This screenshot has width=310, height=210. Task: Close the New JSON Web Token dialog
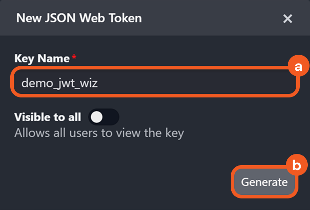coord(288,19)
